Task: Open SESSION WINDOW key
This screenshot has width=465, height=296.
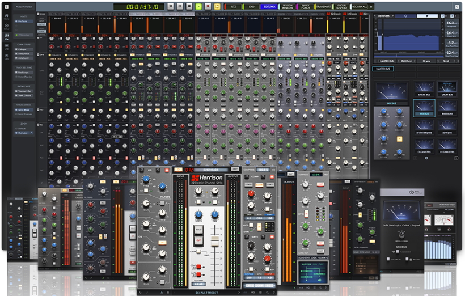Action: (x=288, y=7)
